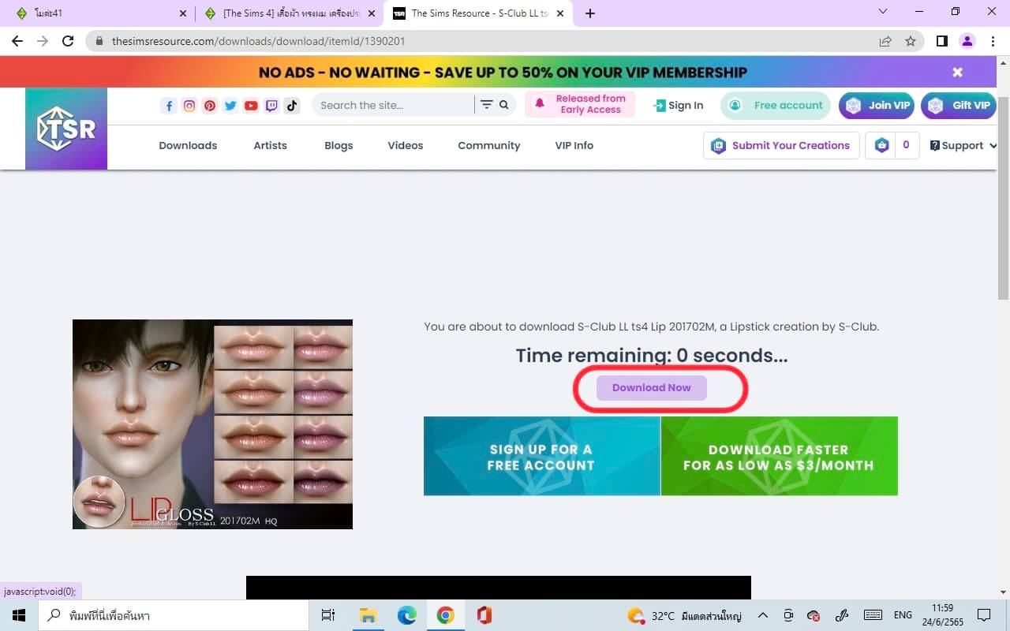
Task: Open the Videos menu
Action: 406,145
